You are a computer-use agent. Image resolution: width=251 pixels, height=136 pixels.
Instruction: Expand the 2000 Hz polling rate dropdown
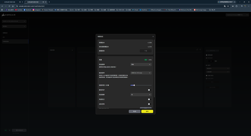coord(141,73)
